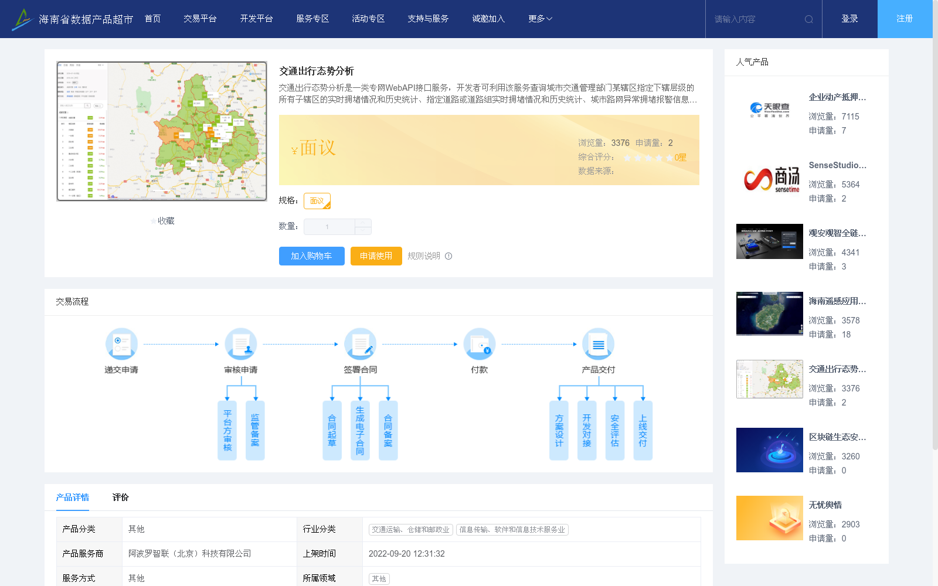Viewport: 938px width, 586px height.
Task: Click the 合同备案 flow box
Action: 388,430
